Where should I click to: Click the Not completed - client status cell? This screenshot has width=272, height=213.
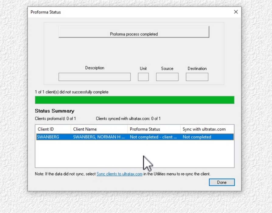click(153, 137)
